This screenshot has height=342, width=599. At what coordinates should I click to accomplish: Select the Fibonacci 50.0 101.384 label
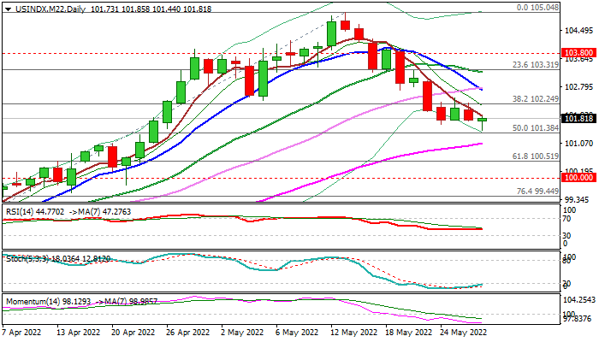coord(534,128)
